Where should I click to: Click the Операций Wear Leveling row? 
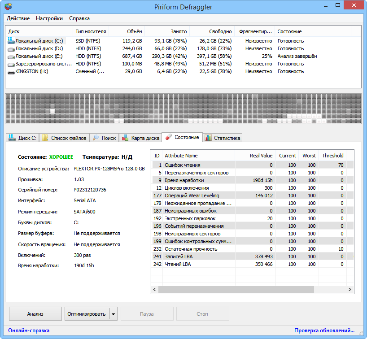(x=252, y=196)
